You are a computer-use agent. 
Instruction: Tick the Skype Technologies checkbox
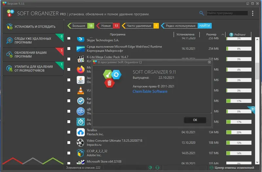[x=69, y=39]
